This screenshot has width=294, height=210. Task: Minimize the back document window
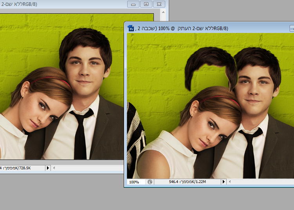pyautogui.click(x=133, y=4)
